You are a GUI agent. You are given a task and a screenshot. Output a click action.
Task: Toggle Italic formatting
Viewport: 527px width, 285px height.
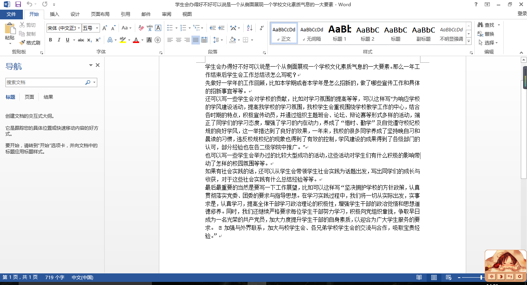click(59, 40)
